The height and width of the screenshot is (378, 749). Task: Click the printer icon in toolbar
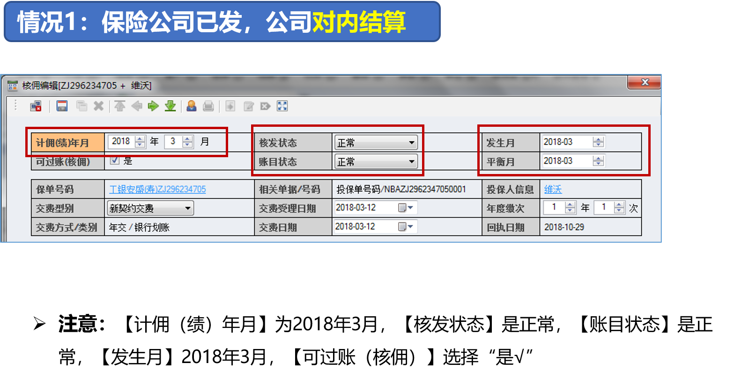point(208,106)
